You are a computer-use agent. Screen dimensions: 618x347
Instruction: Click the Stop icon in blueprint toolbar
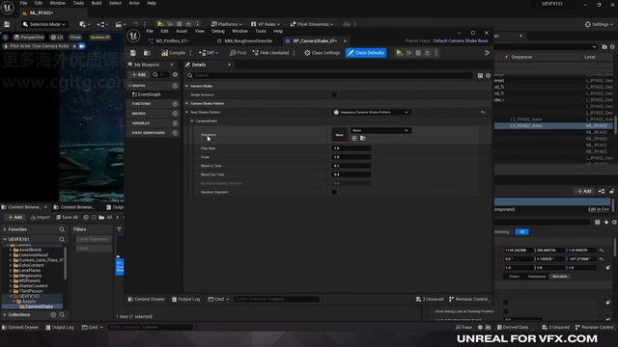[x=418, y=53]
